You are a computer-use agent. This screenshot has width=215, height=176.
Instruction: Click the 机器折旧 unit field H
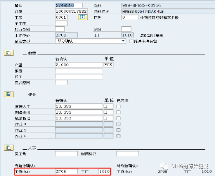(108, 118)
